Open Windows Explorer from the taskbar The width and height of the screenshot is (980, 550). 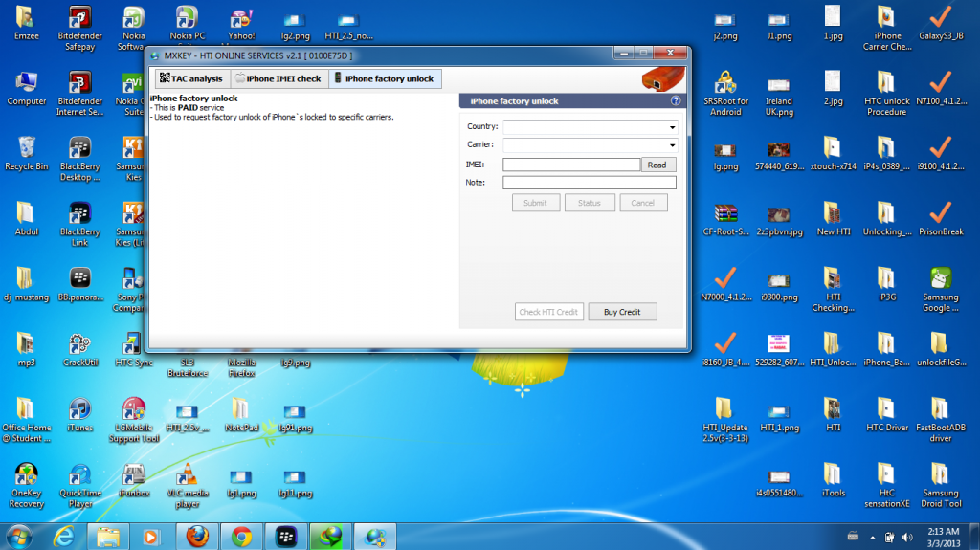(x=107, y=537)
